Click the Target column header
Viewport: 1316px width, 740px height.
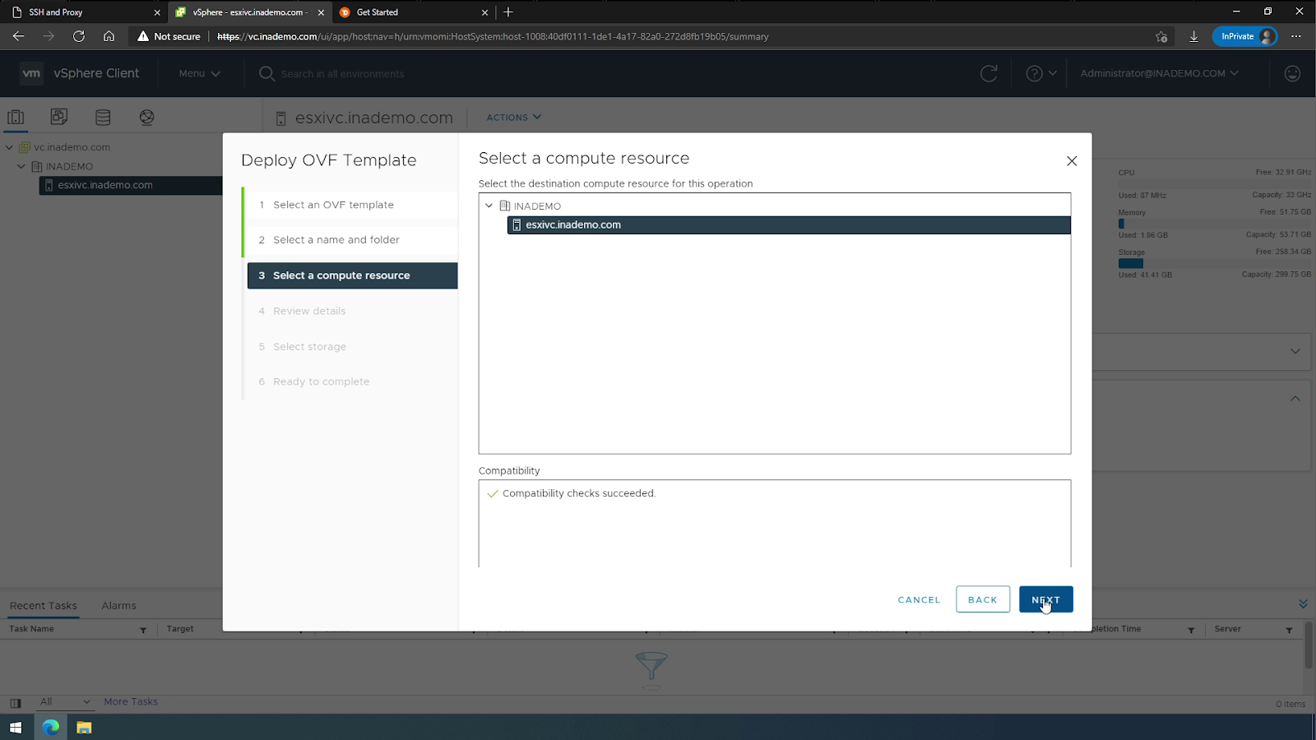click(180, 629)
